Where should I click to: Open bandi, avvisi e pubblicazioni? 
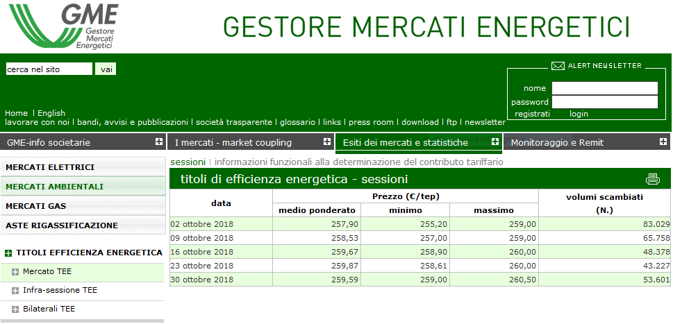pos(133,122)
